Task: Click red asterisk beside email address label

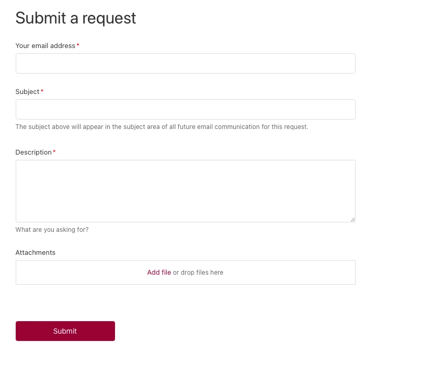Action: coord(78,45)
